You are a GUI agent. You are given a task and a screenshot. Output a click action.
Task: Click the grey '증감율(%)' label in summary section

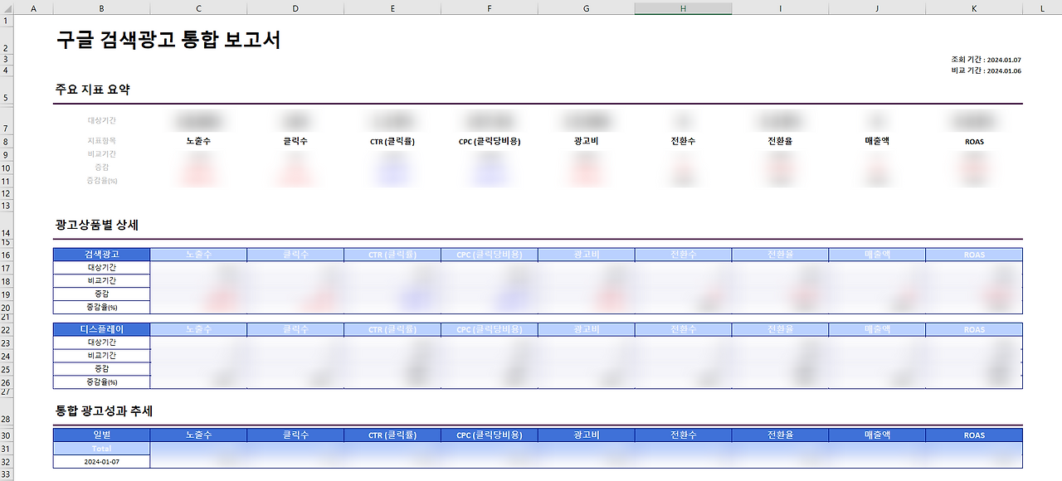click(x=101, y=181)
